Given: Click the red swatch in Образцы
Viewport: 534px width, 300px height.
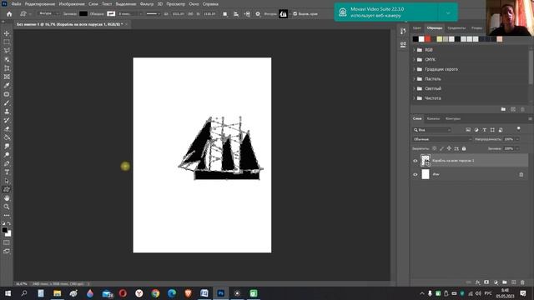Looking at the screenshot, I should pos(427,39).
